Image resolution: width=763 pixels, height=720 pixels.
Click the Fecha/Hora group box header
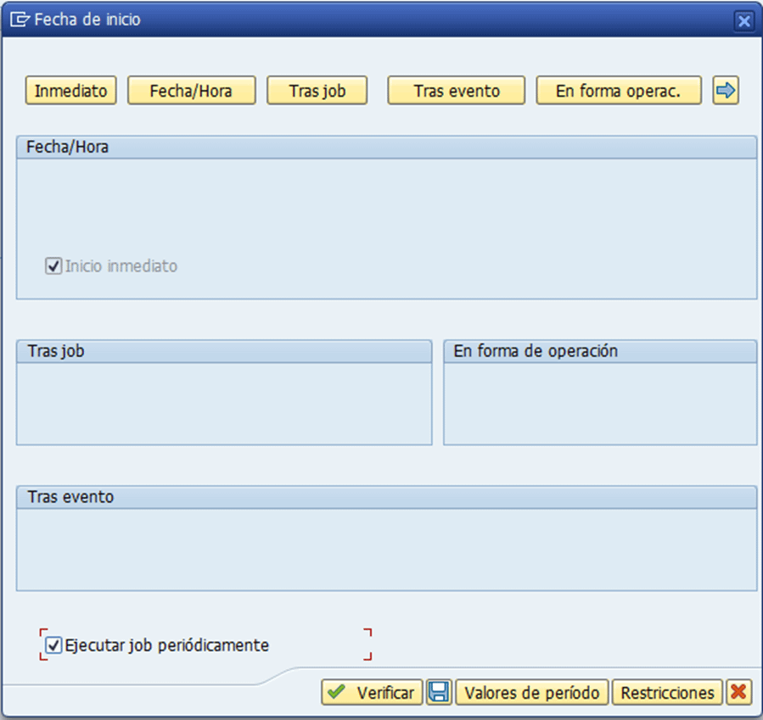(x=68, y=147)
